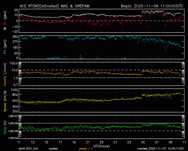Click the '100.0' density tick label

[14, 63]
